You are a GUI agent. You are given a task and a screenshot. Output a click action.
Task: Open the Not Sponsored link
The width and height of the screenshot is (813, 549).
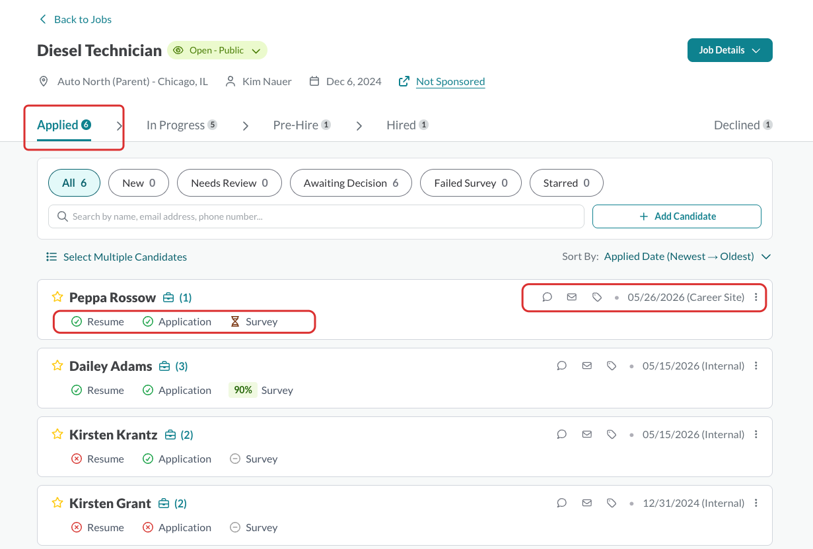coord(450,82)
